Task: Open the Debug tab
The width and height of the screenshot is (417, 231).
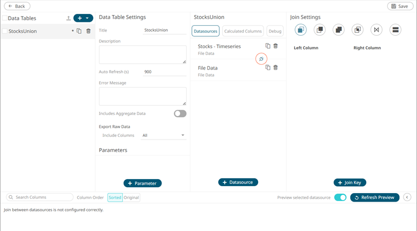Action: (275, 32)
